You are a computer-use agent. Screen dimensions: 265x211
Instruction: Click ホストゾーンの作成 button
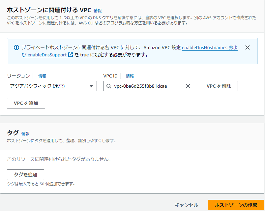236,205
